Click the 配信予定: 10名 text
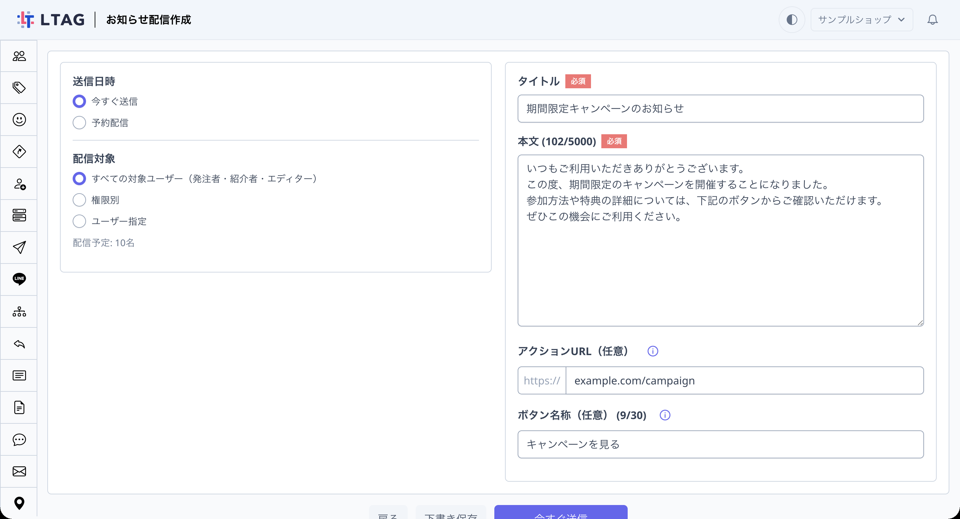This screenshot has height=519, width=960. pos(104,243)
